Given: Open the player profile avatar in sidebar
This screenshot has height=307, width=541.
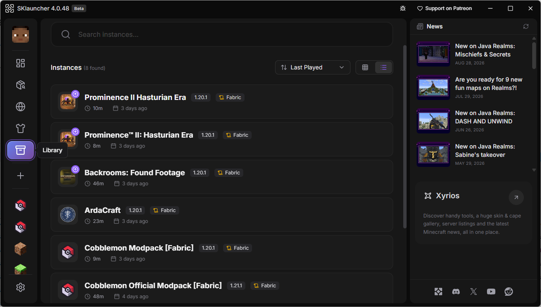Looking at the screenshot, I should [21, 34].
